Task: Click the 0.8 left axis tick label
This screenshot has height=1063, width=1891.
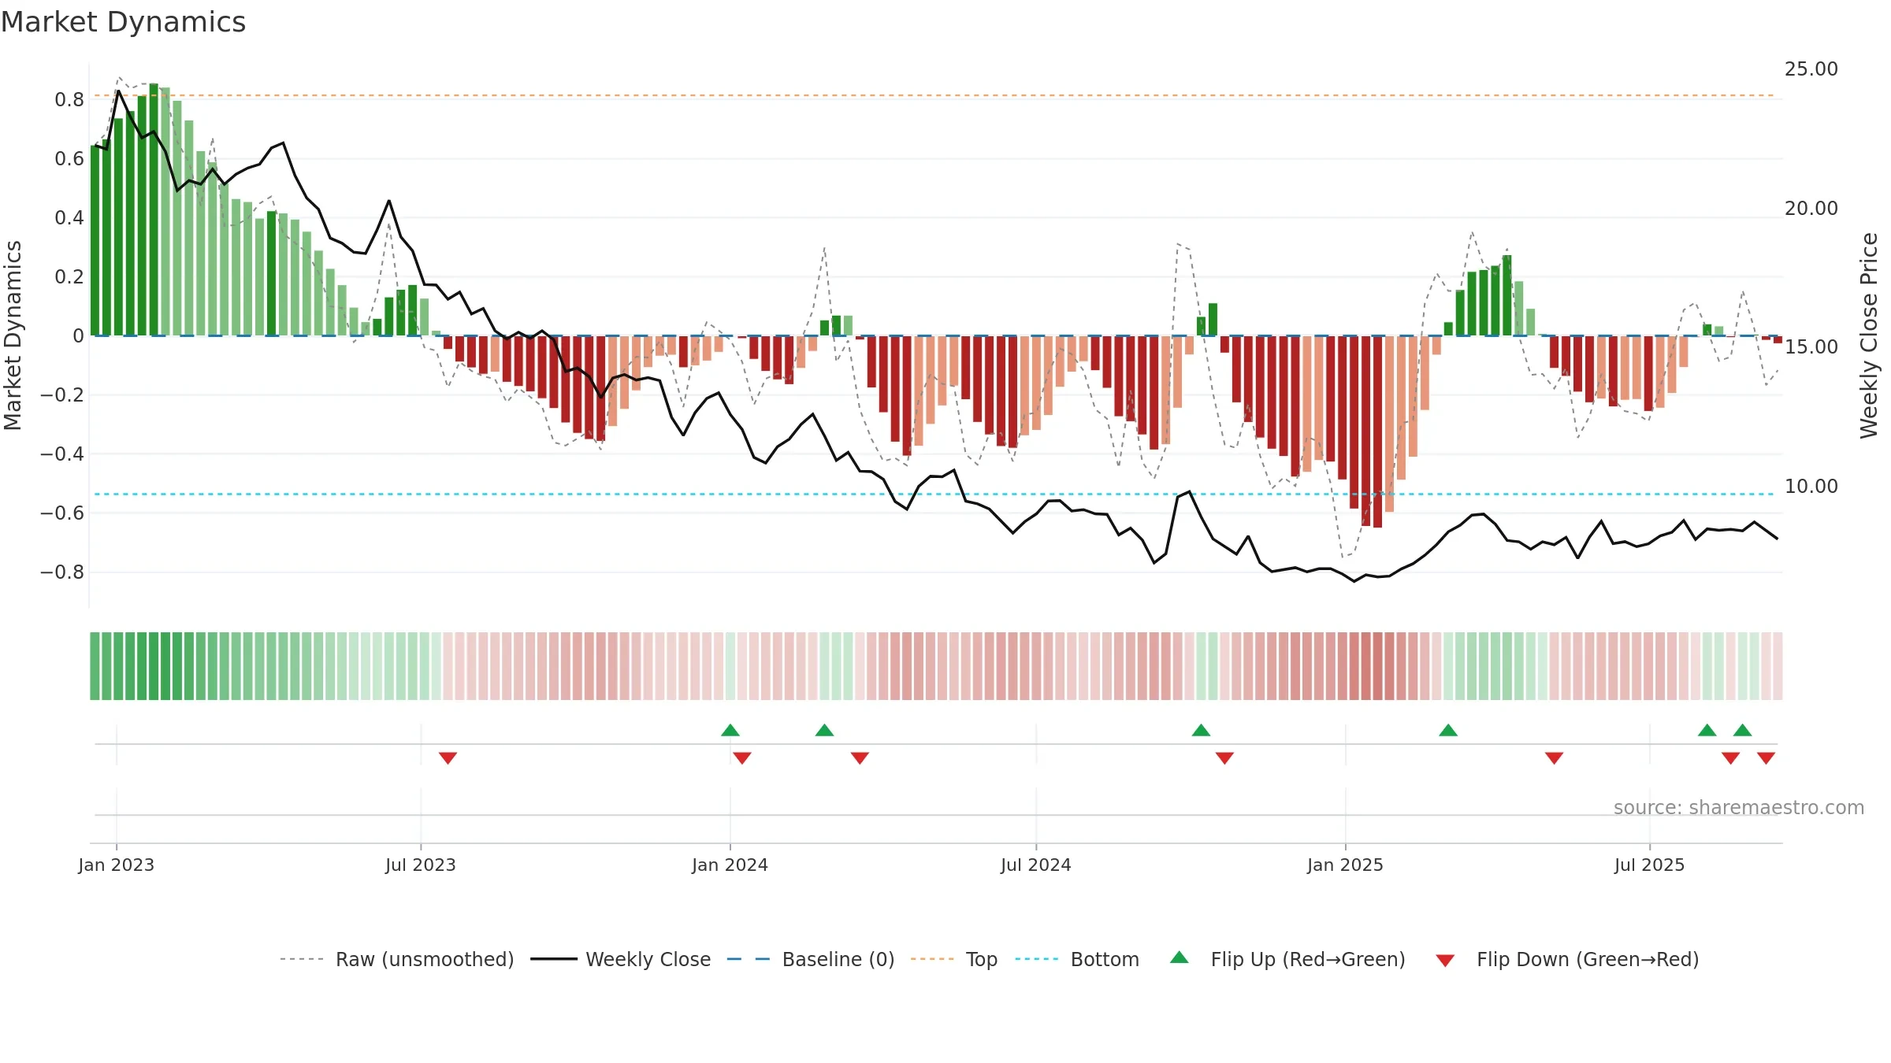Action: [x=69, y=100]
